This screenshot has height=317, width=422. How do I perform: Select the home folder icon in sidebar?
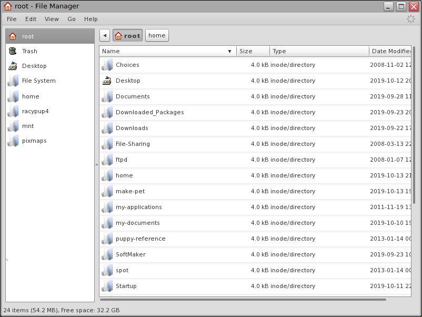pyautogui.click(x=13, y=96)
